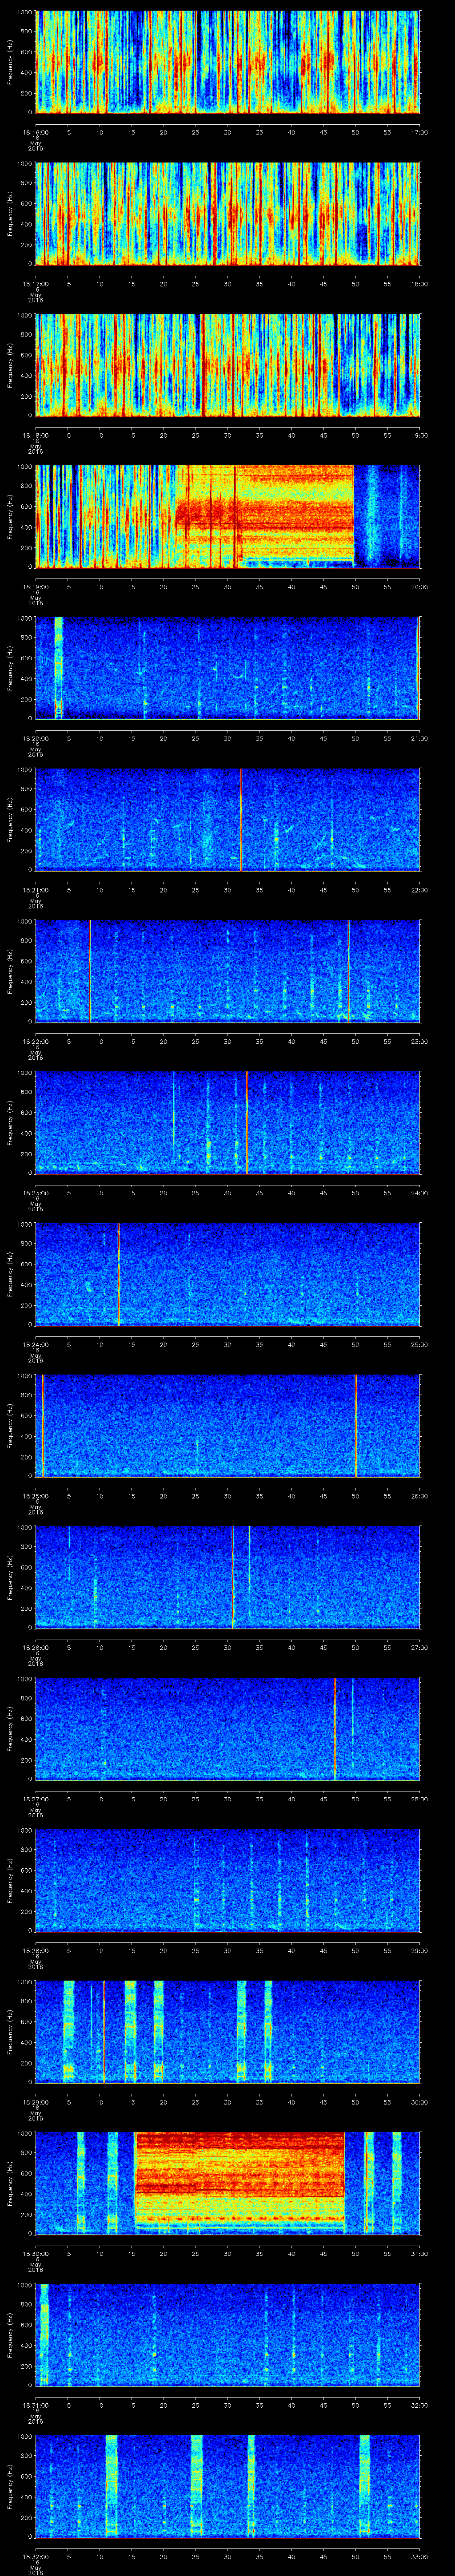The image size is (455, 2576).
Task: Click the 18:22:00 start time label
Action: point(36,1041)
